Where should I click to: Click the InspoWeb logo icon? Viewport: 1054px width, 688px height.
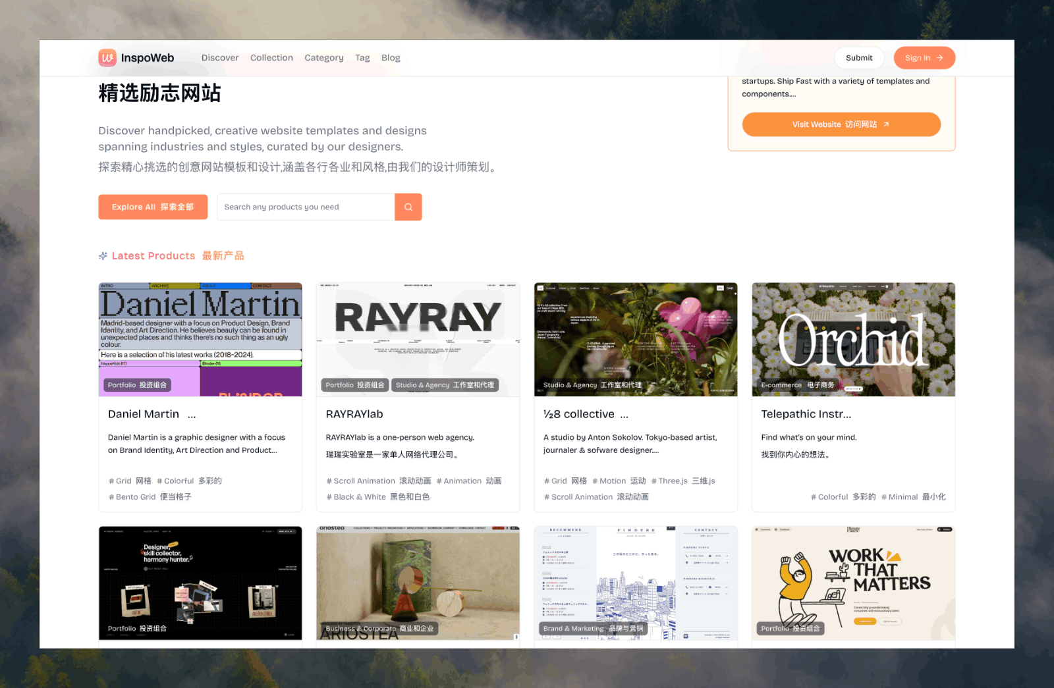coord(107,58)
